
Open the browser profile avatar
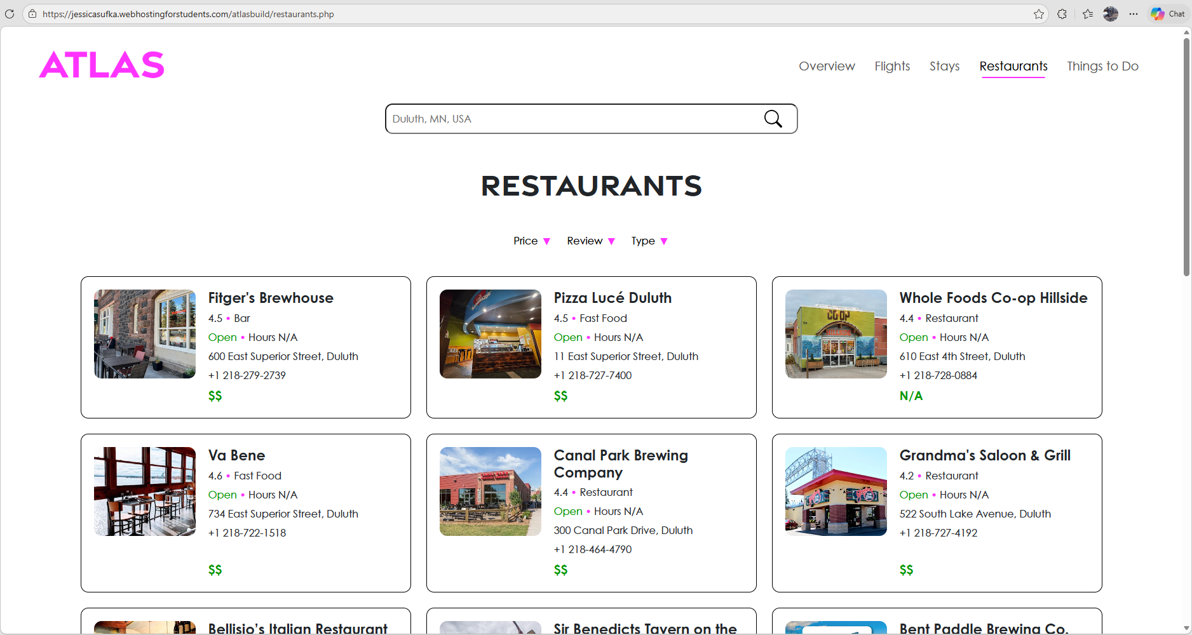point(1111,14)
